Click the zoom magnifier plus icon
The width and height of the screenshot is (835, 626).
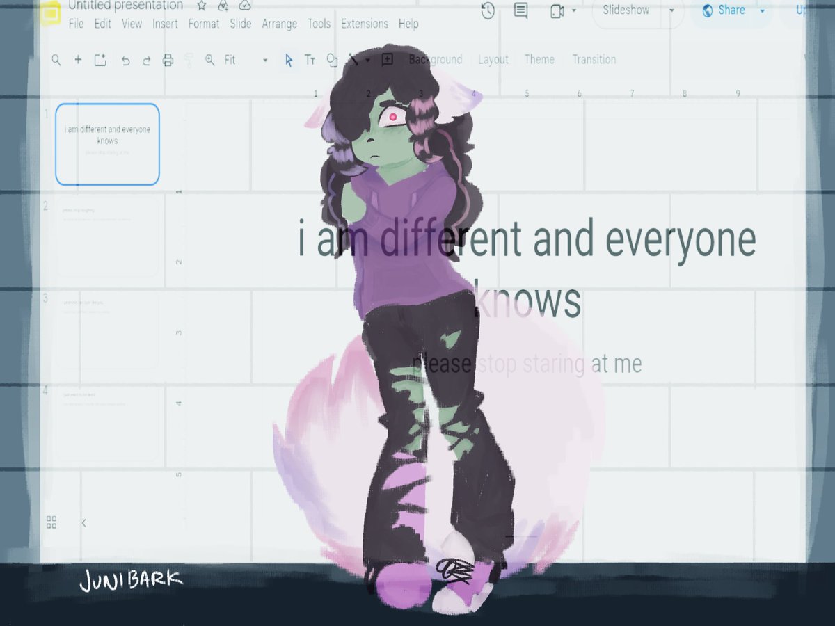point(209,61)
